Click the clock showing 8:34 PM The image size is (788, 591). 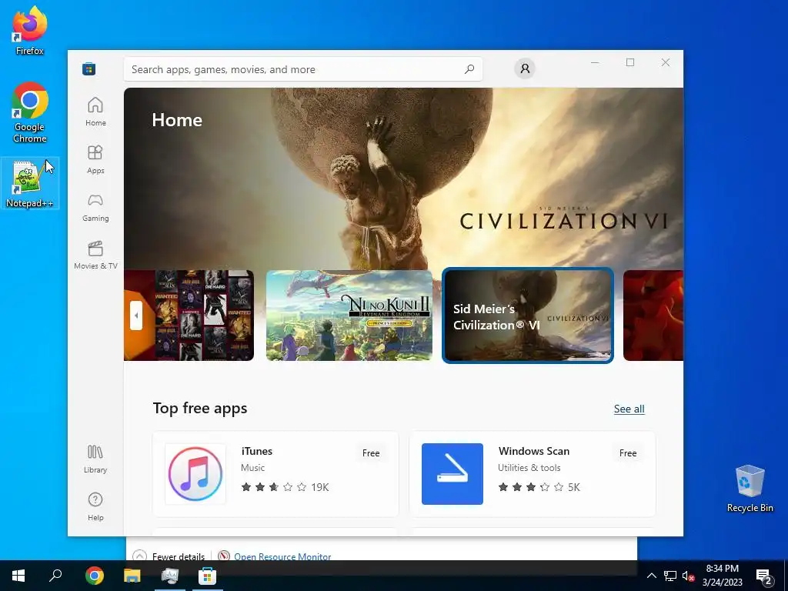click(x=722, y=576)
